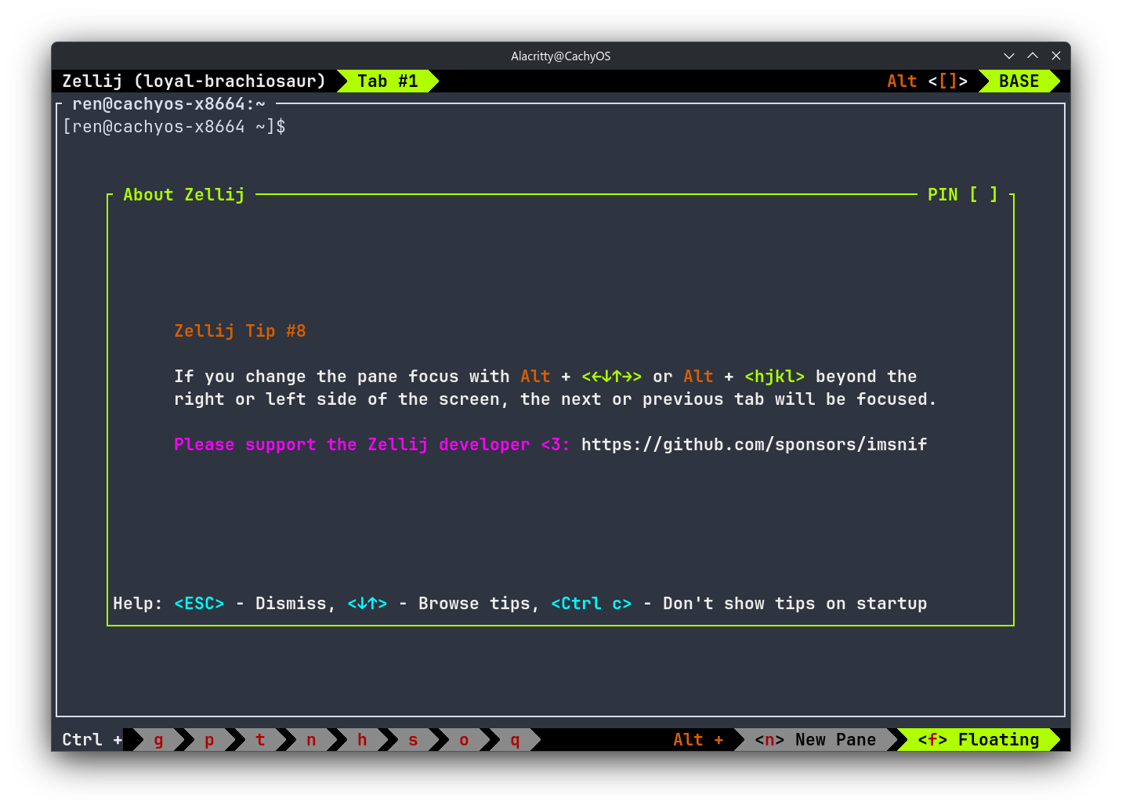This screenshot has width=1122, height=812.
Task: Click the <n> New Pane segment
Action: 815,740
